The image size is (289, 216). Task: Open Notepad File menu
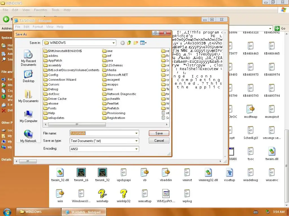(18, 27)
